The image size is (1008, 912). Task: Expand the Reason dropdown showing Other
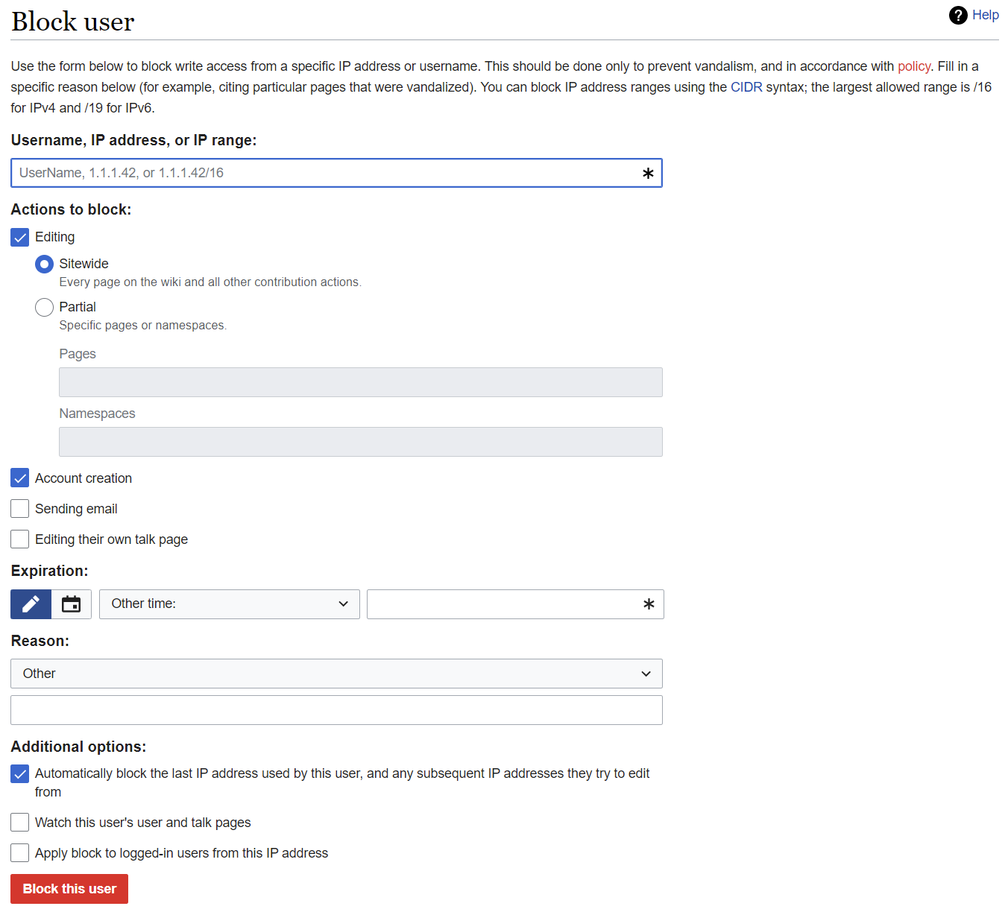(x=336, y=674)
